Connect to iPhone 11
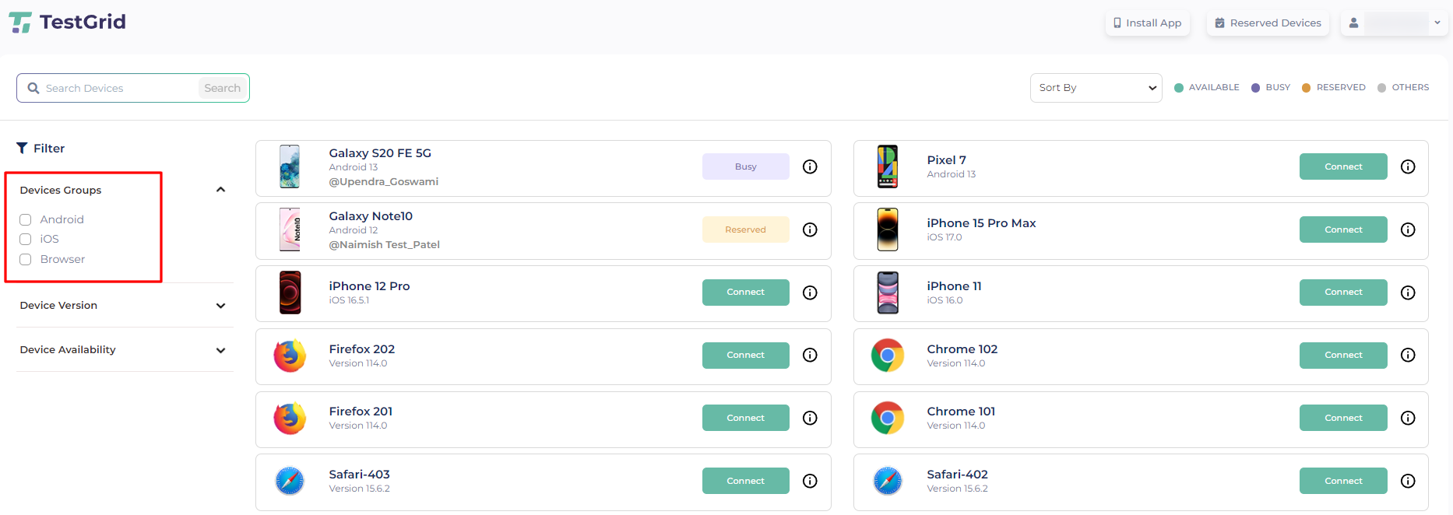The height and width of the screenshot is (515, 1453). (1343, 293)
